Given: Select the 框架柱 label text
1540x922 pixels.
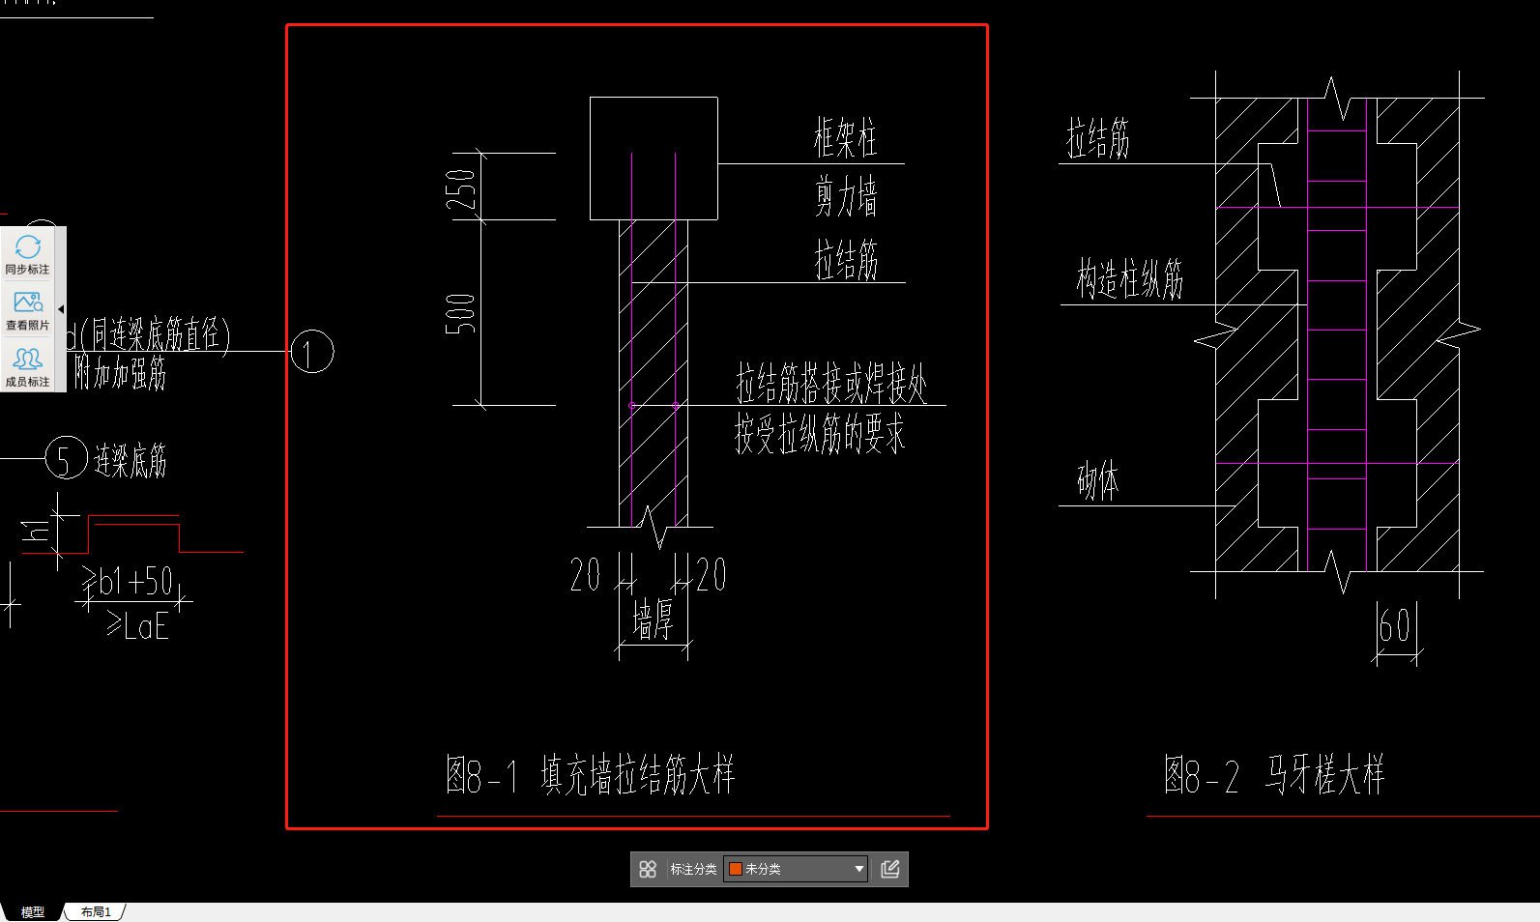Looking at the screenshot, I should click(x=846, y=138).
